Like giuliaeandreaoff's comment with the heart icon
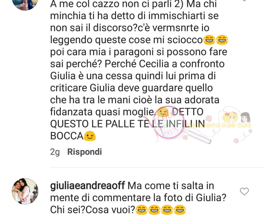The width and height of the screenshot is (265, 220). (x=244, y=192)
